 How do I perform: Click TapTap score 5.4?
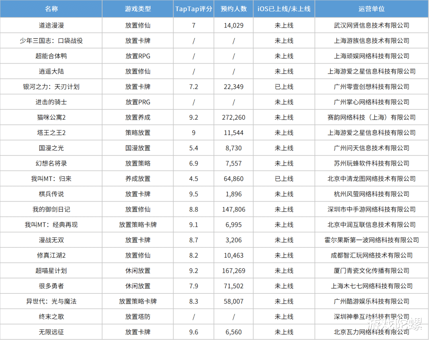pyautogui.click(x=194, y=148)
